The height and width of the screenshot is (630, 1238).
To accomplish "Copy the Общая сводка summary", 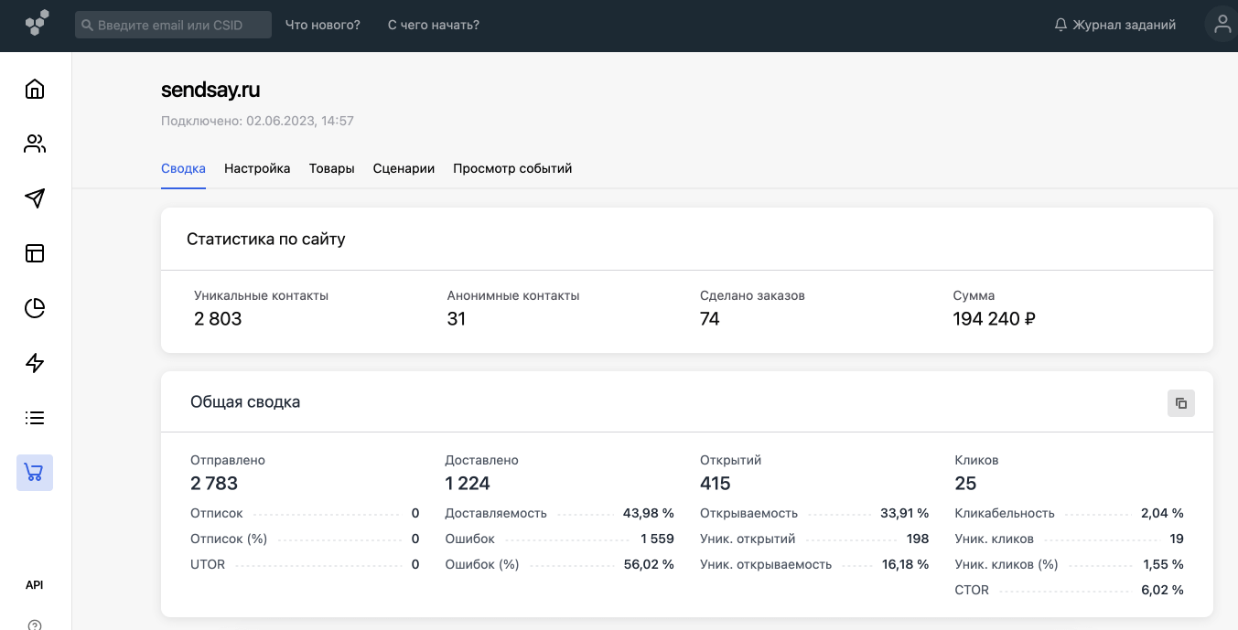I will 1180,403.
